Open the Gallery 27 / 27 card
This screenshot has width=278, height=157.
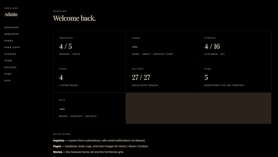pyautogui.click(x=162, y=77)
